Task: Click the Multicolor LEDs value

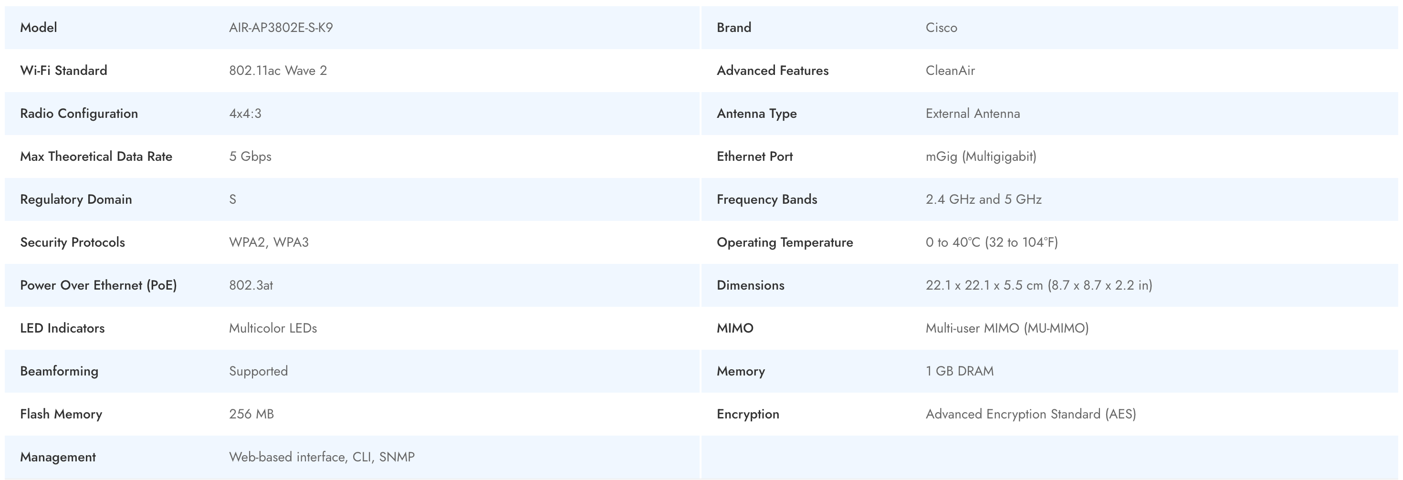Action: click(x=272, y=329)
